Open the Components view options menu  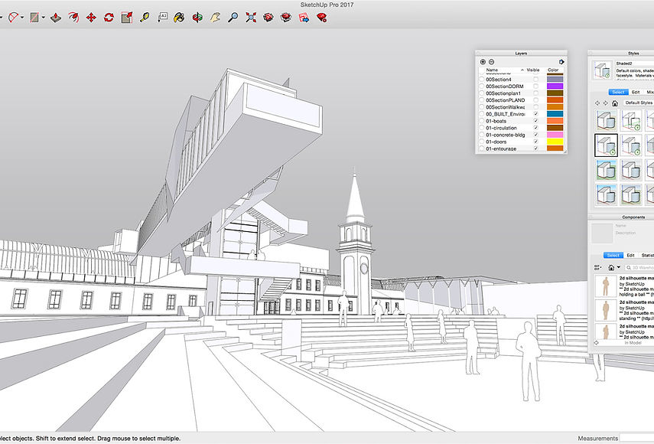[597, 267]
